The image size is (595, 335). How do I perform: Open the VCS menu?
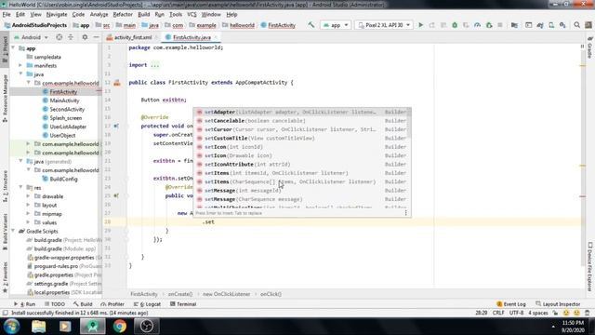click(x=192, y=15)
